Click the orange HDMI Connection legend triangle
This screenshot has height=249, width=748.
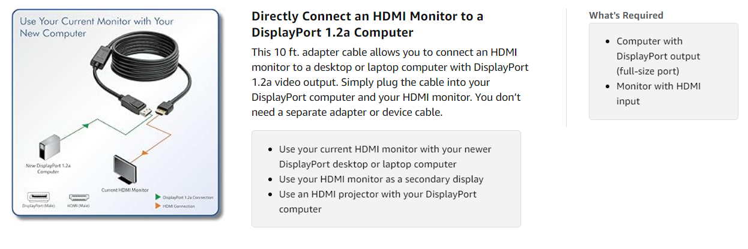(x=158, y=206)
